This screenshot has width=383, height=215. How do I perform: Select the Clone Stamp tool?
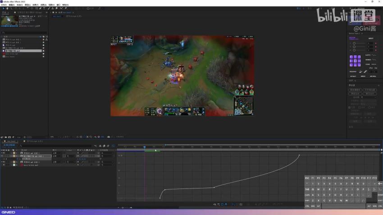(53, 8)
